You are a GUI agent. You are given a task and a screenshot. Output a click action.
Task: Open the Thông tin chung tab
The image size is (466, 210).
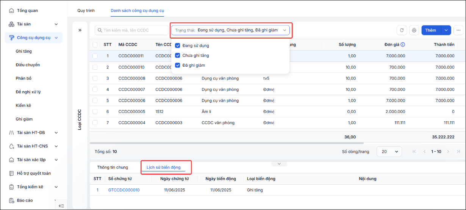[113, 167]
